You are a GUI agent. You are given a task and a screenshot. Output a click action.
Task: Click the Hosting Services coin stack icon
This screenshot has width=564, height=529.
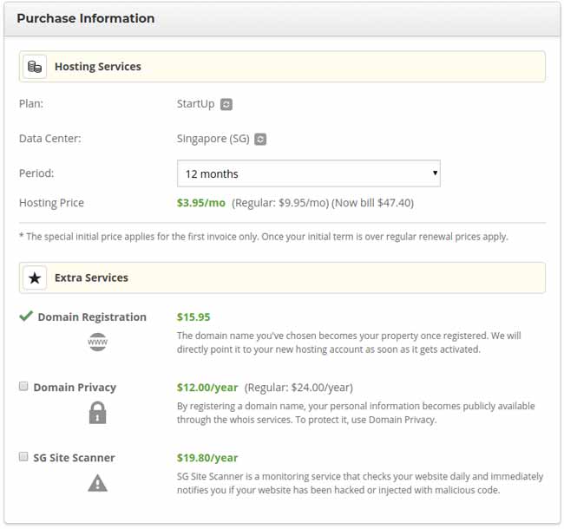35,67
